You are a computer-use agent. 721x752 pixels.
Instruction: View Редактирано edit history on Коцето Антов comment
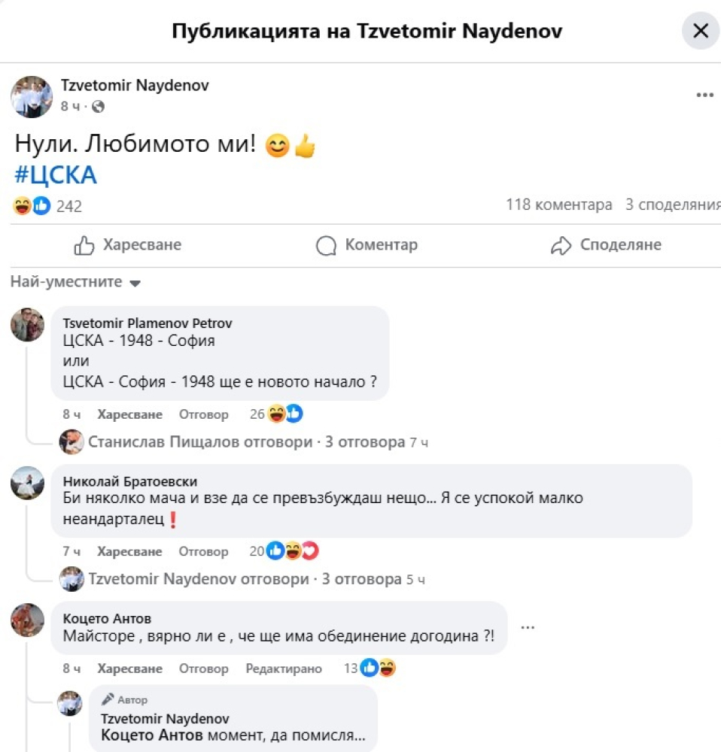coord(284,669)
